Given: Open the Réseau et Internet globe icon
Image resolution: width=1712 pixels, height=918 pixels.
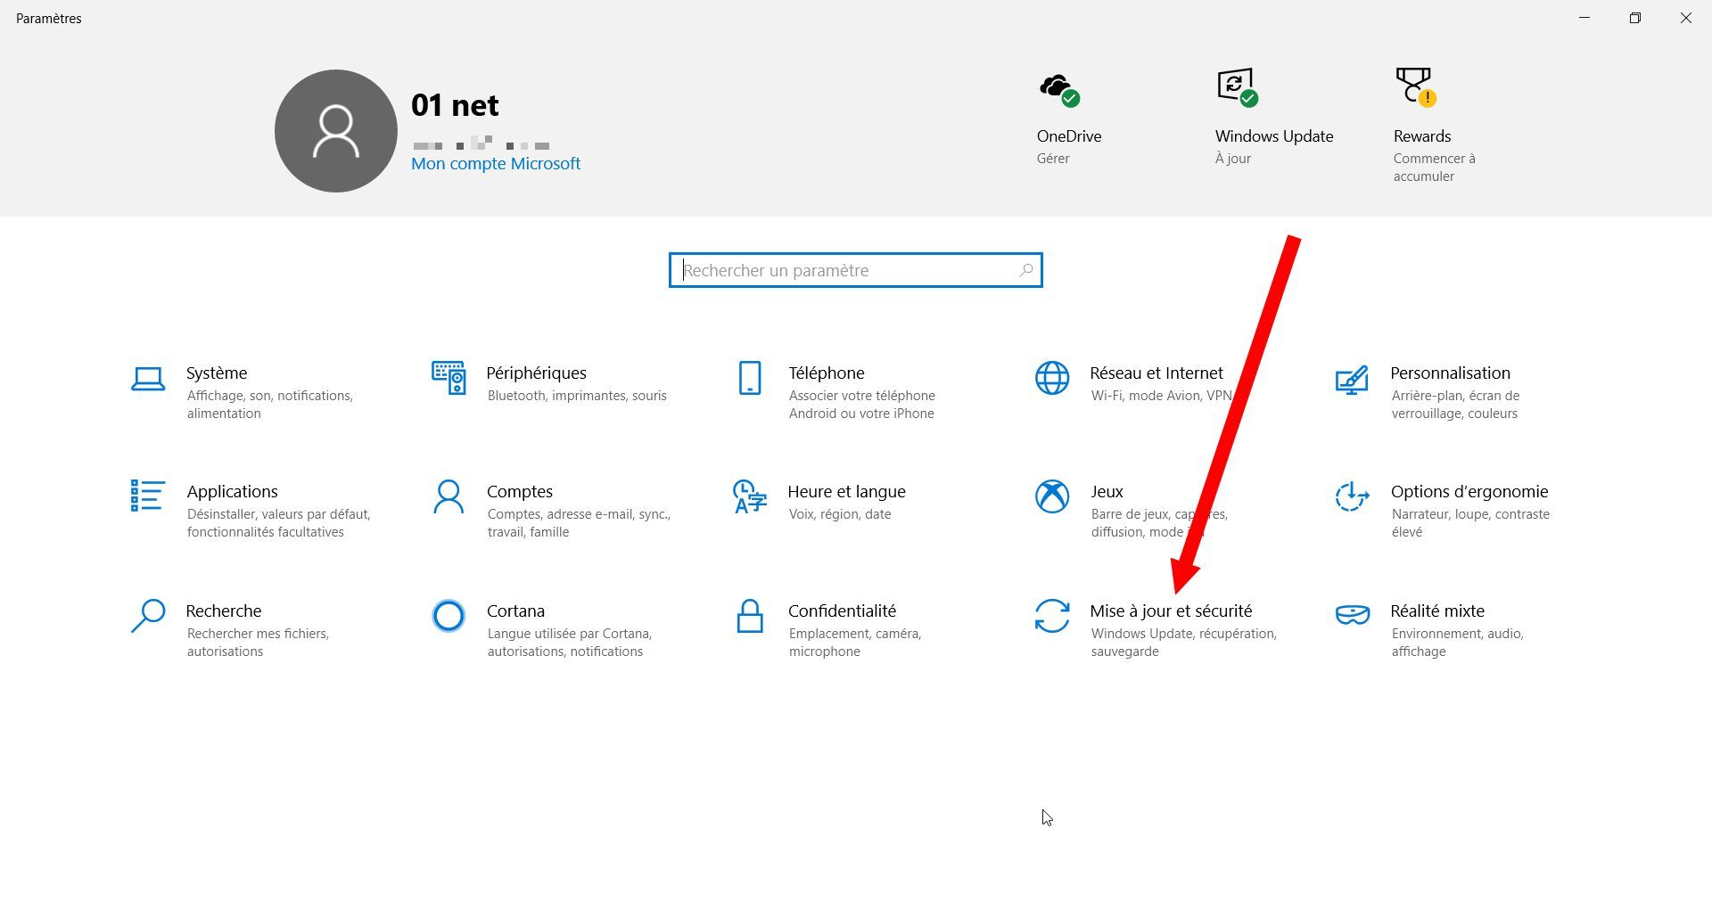Looking at the screenshot, I should coord(1052,378).
